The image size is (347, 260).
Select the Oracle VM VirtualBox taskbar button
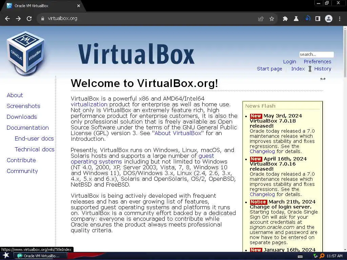40,256
